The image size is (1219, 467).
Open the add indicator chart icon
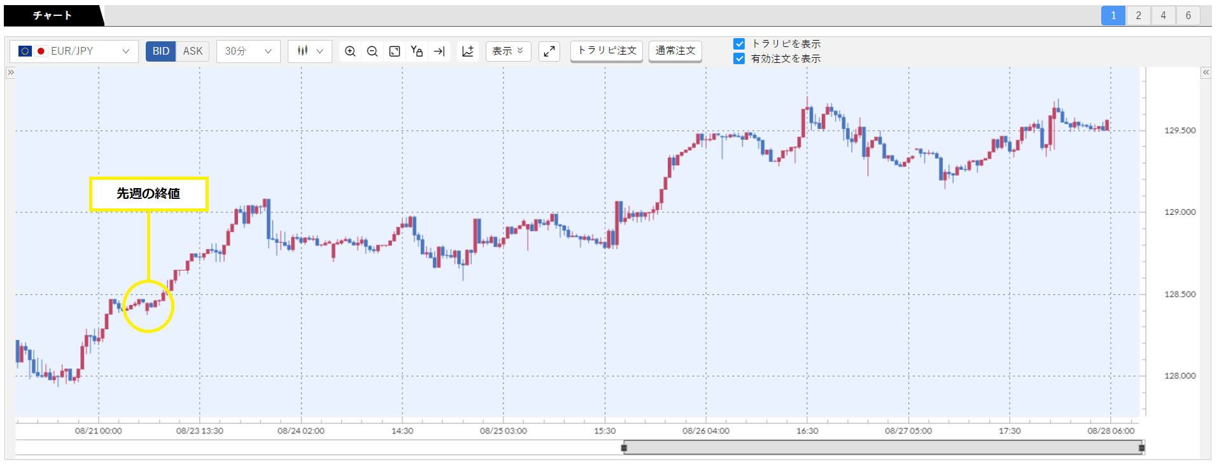point(468,51)
